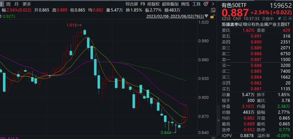Click the date range 2023/02/08-2023/06/02 link
The height and width of the screenshot is (139, 293).
click(x=175, y=17)
